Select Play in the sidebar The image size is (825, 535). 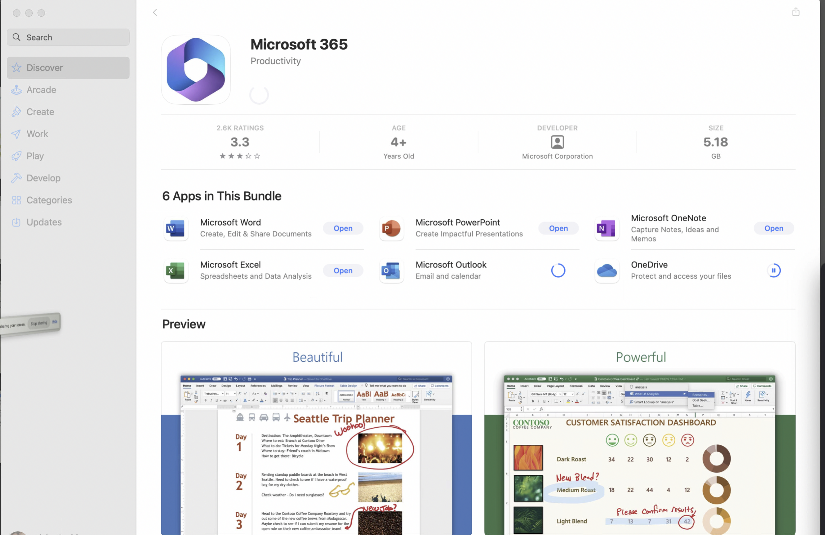pyautogui.click(x=68, y=156)
